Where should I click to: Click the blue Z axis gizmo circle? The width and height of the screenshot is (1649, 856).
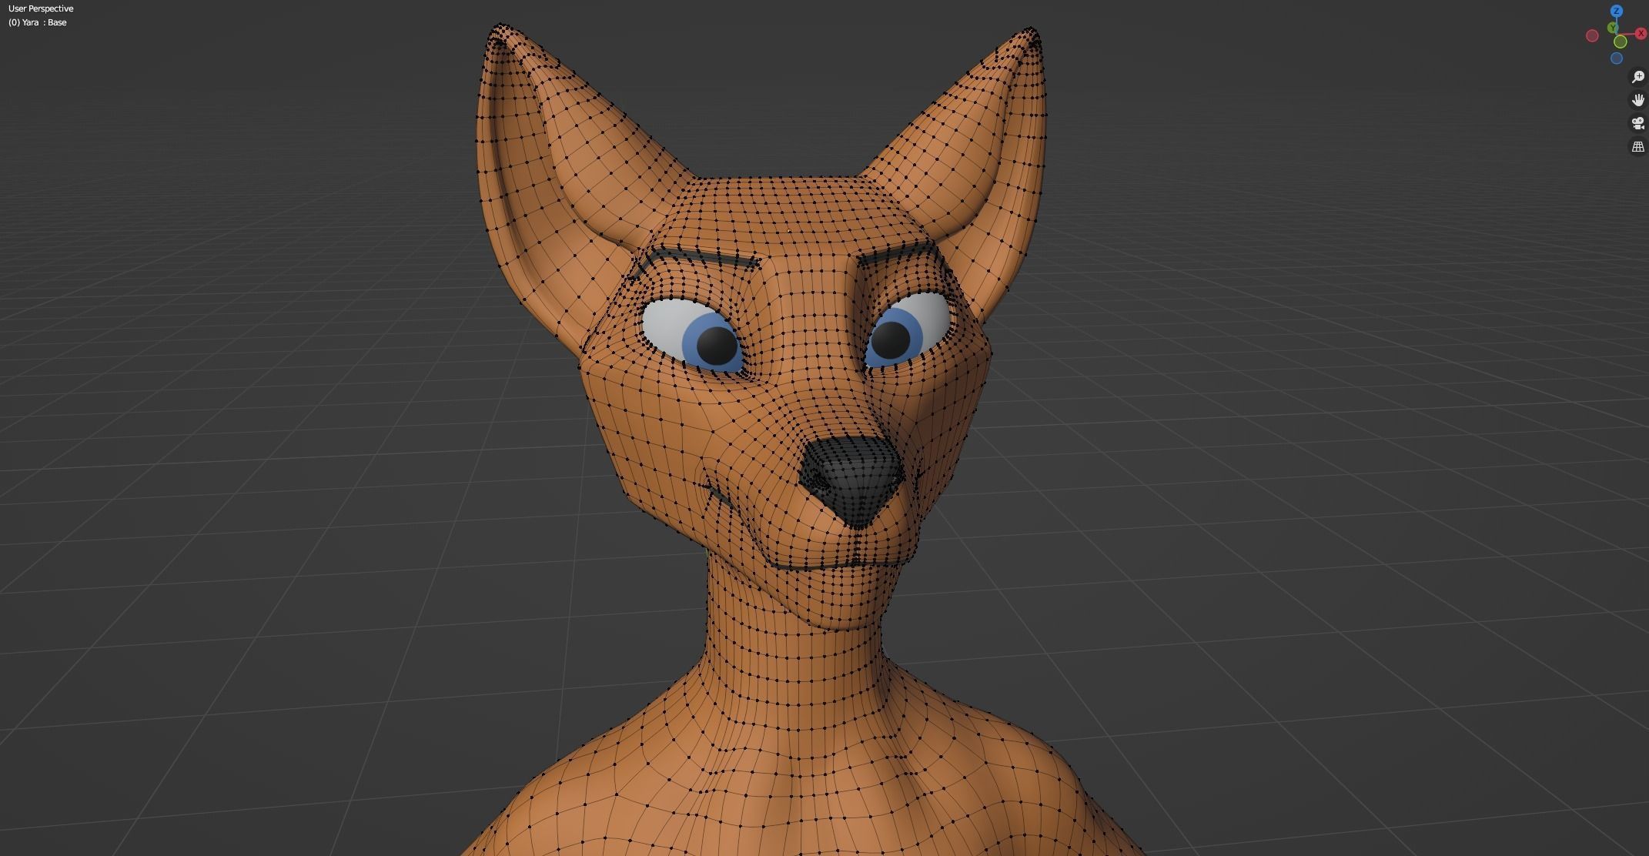(1617, 11)
